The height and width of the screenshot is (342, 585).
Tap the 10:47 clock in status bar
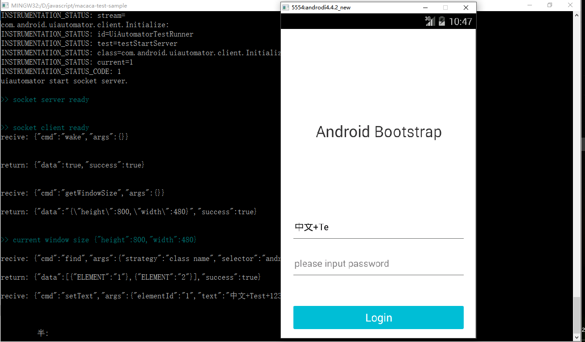(461, 21)
